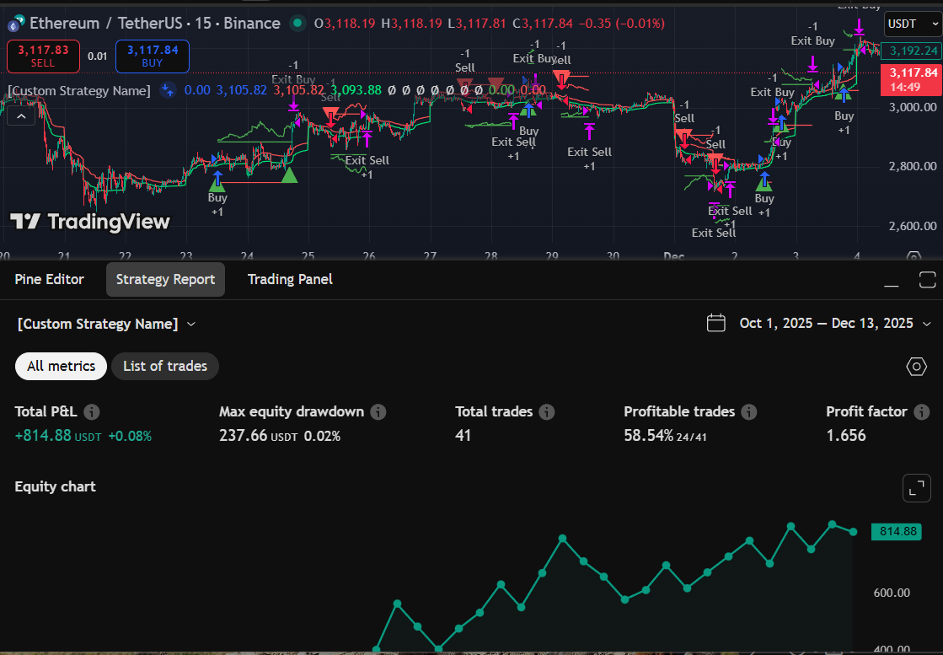Collapse the chart legend arrow
This screenshot has height=655, width=943.
tap(20, 115)
